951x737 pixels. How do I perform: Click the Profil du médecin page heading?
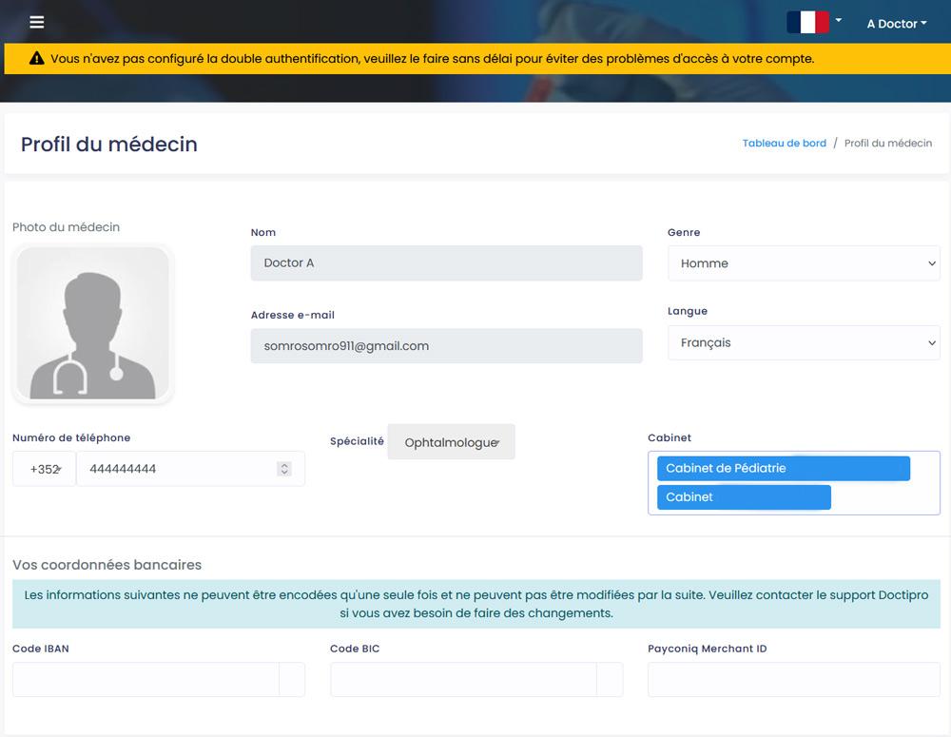coord(108,144)
